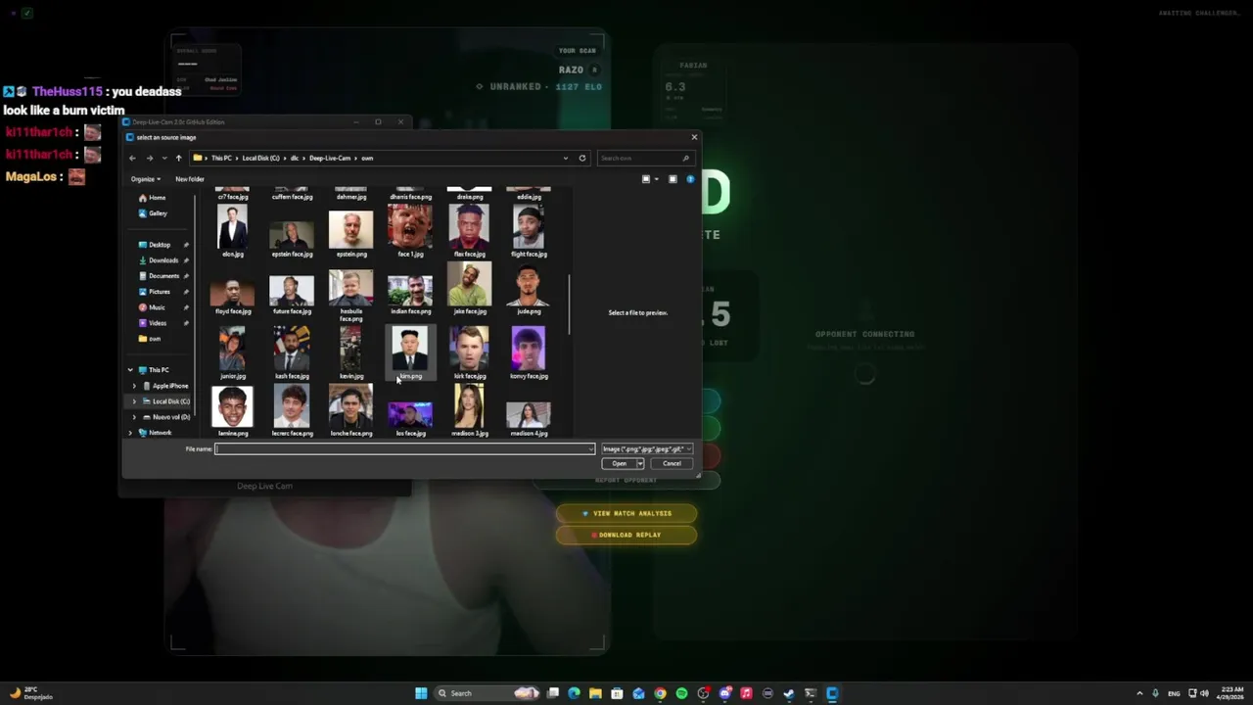Click the Cancel button
The height and width of the screenshot is (705, 1253).
click(672, 463)
